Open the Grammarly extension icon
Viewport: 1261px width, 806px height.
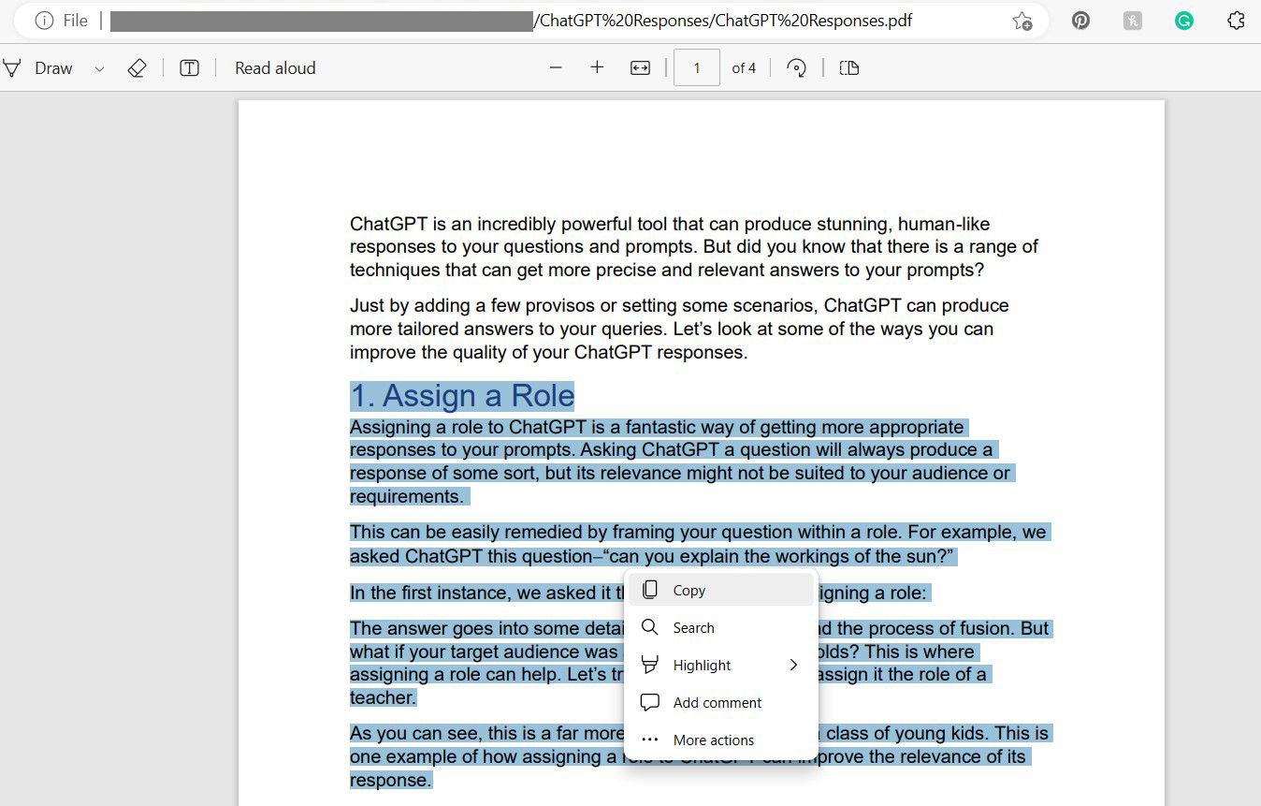(x=1183, y=20)
